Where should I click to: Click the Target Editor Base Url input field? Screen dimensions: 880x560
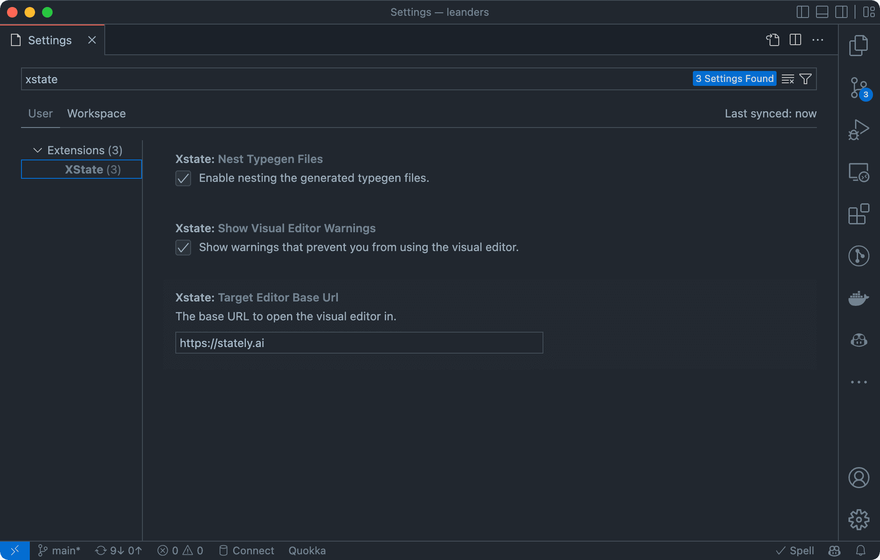[x=359, y=343]
